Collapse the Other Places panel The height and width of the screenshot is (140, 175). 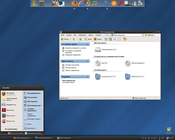[x=87, y=61]
